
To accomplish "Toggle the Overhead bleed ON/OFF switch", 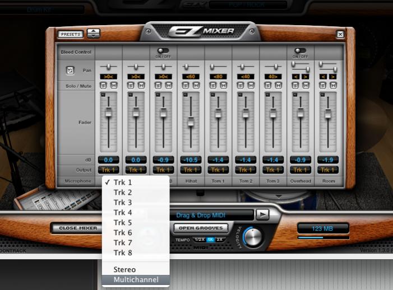I will [300, 51].
